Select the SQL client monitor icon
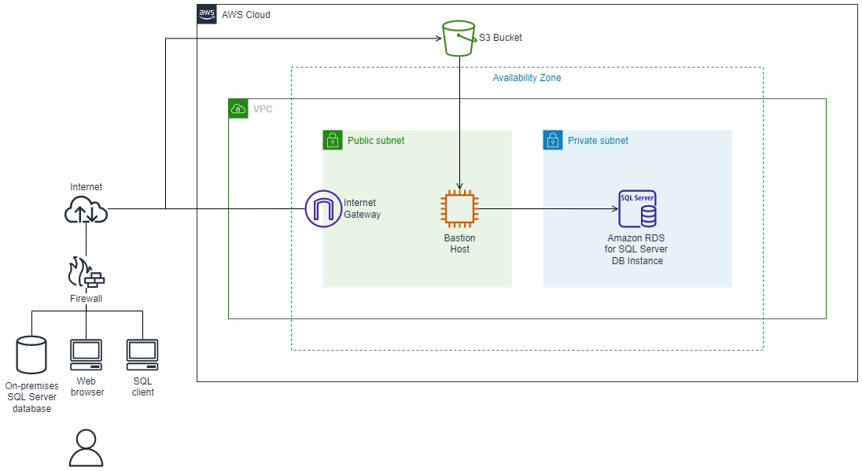Image resolution: width=862 pixels, height=471 pixels. [142, 353]
